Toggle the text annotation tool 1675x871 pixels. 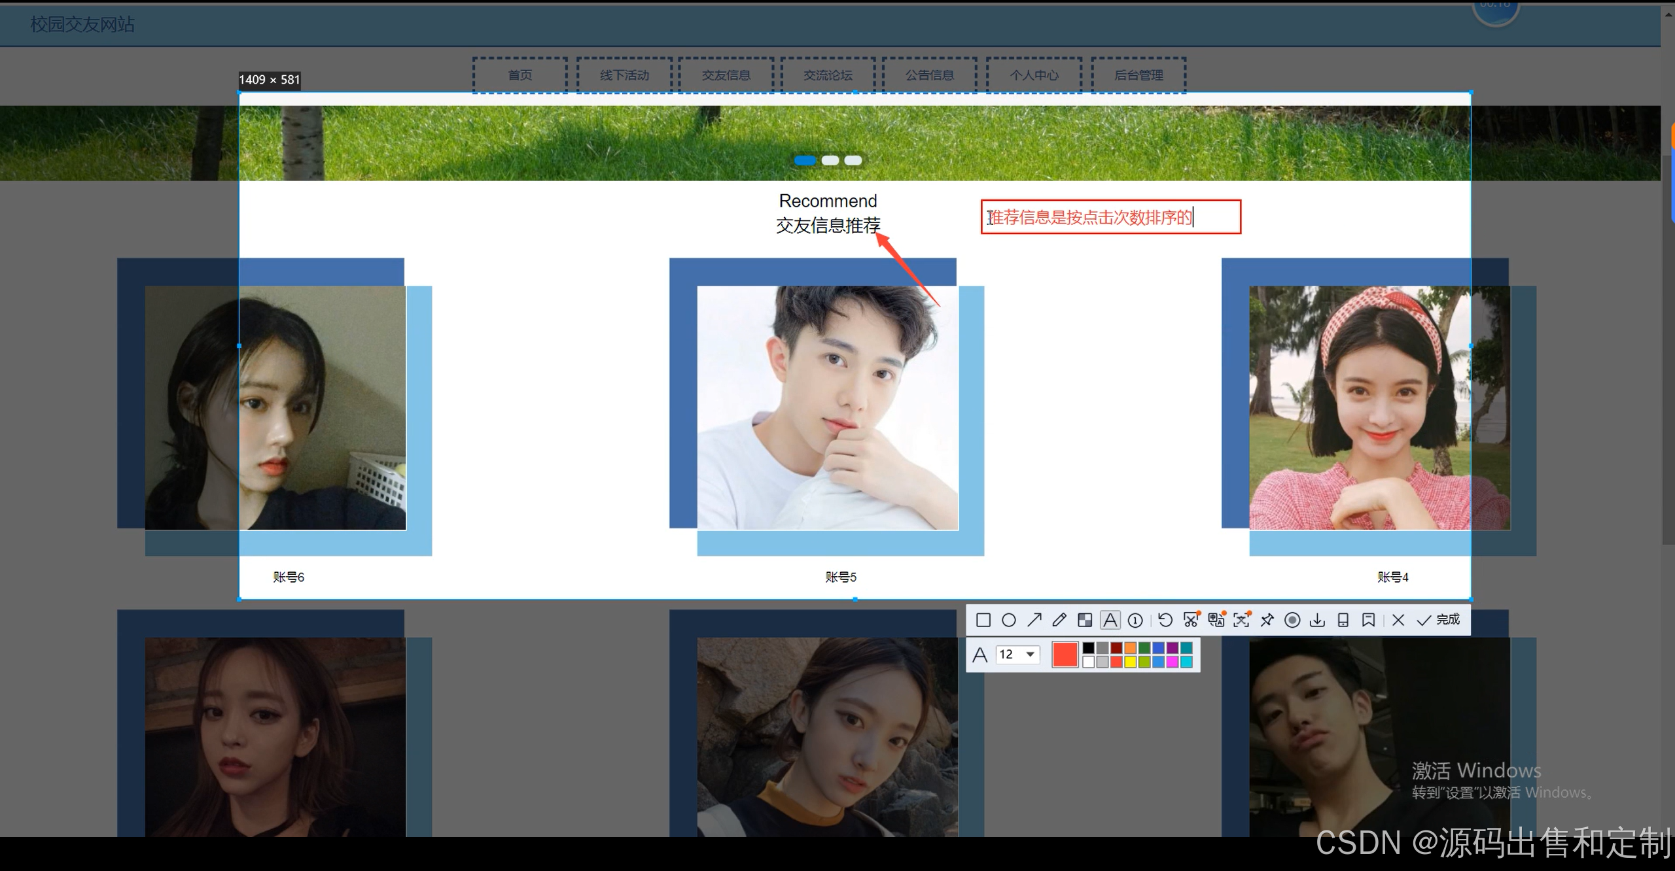click(1110, 620)
